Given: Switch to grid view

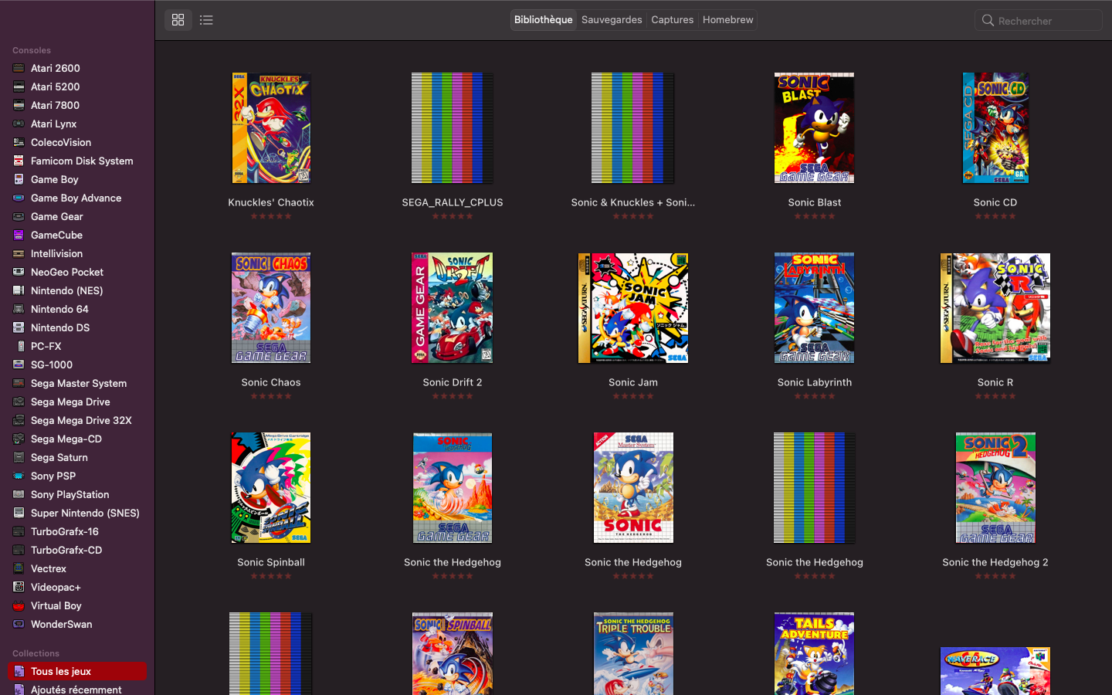Looking at the screenshot, I should [x=178, y=20].
